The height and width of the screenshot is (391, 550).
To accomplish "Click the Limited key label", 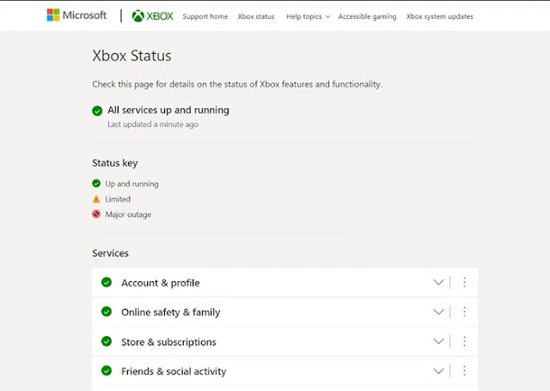I will tap(118, 199).
